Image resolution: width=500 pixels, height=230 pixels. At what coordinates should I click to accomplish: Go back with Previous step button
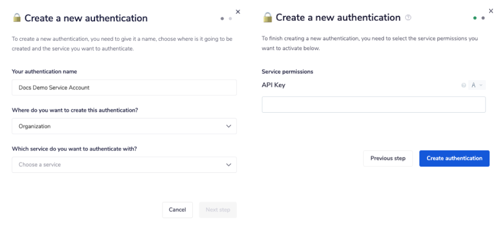(x=388, y=158)
